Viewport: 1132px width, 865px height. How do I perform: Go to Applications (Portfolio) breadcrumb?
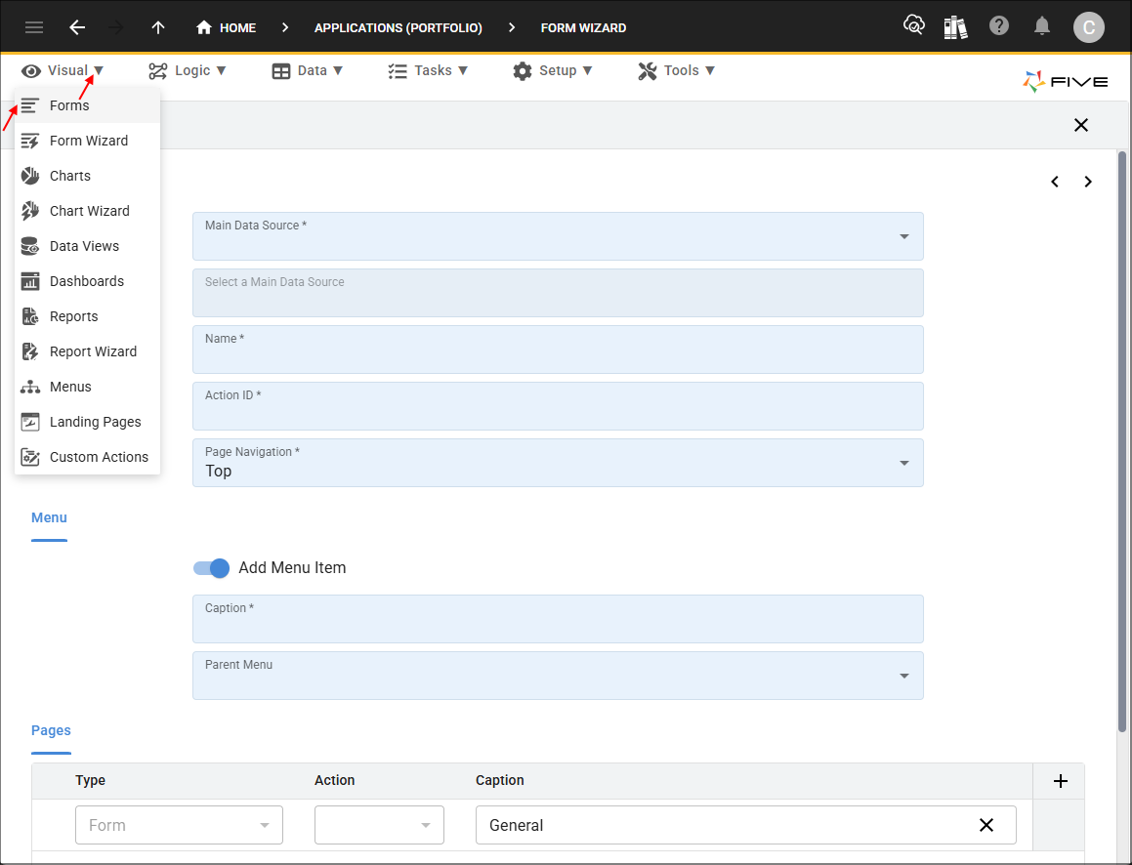coord(398,28)
